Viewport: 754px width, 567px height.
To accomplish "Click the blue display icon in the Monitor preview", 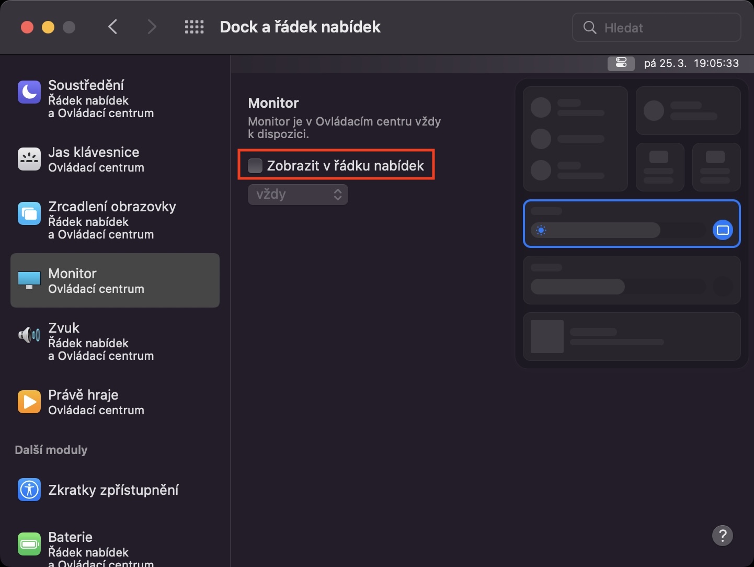I will (x=723, y=230).
